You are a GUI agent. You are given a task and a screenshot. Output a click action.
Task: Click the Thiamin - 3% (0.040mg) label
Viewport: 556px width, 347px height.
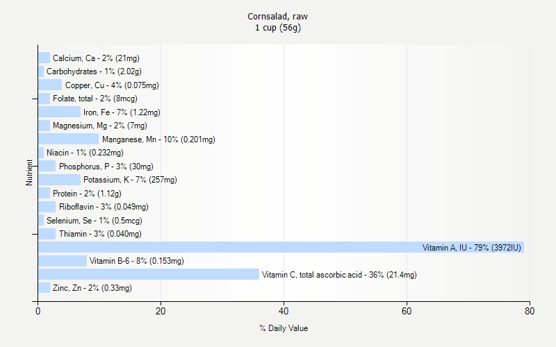click(100, 234)
